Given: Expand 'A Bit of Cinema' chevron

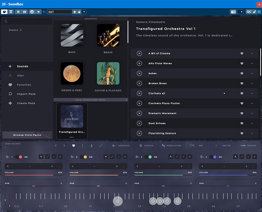Looking at the screenshot, I should (252, 53).
